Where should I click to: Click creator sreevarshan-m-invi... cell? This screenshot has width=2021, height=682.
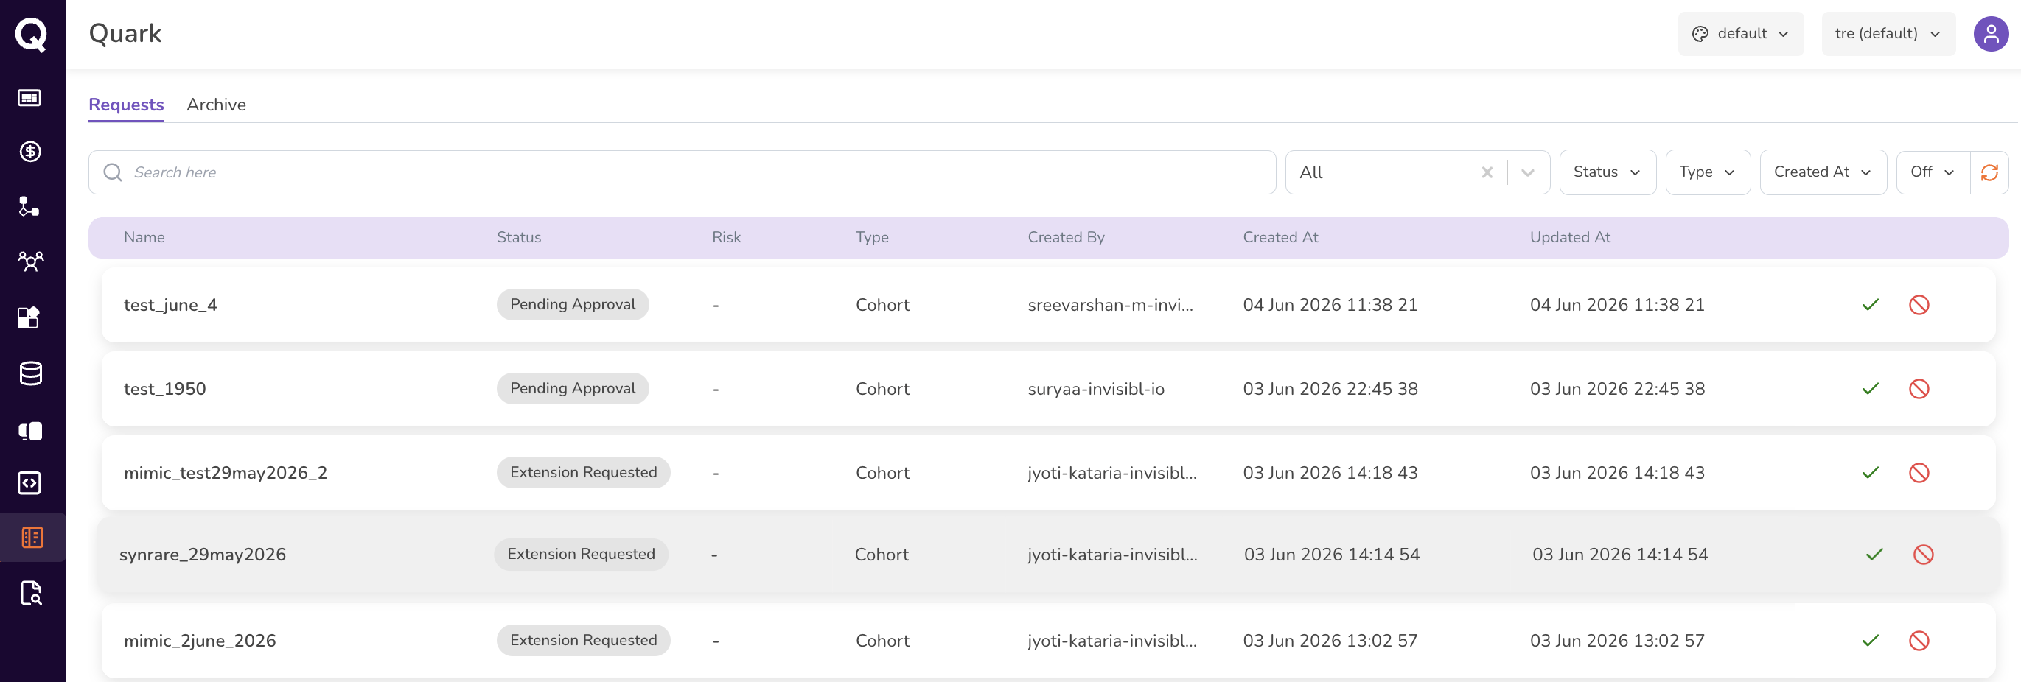tap(1110, 305)
